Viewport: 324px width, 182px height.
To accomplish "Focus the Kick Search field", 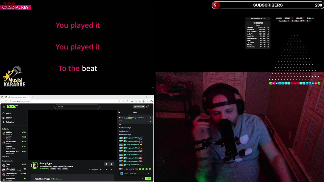I will coord(77,107).
